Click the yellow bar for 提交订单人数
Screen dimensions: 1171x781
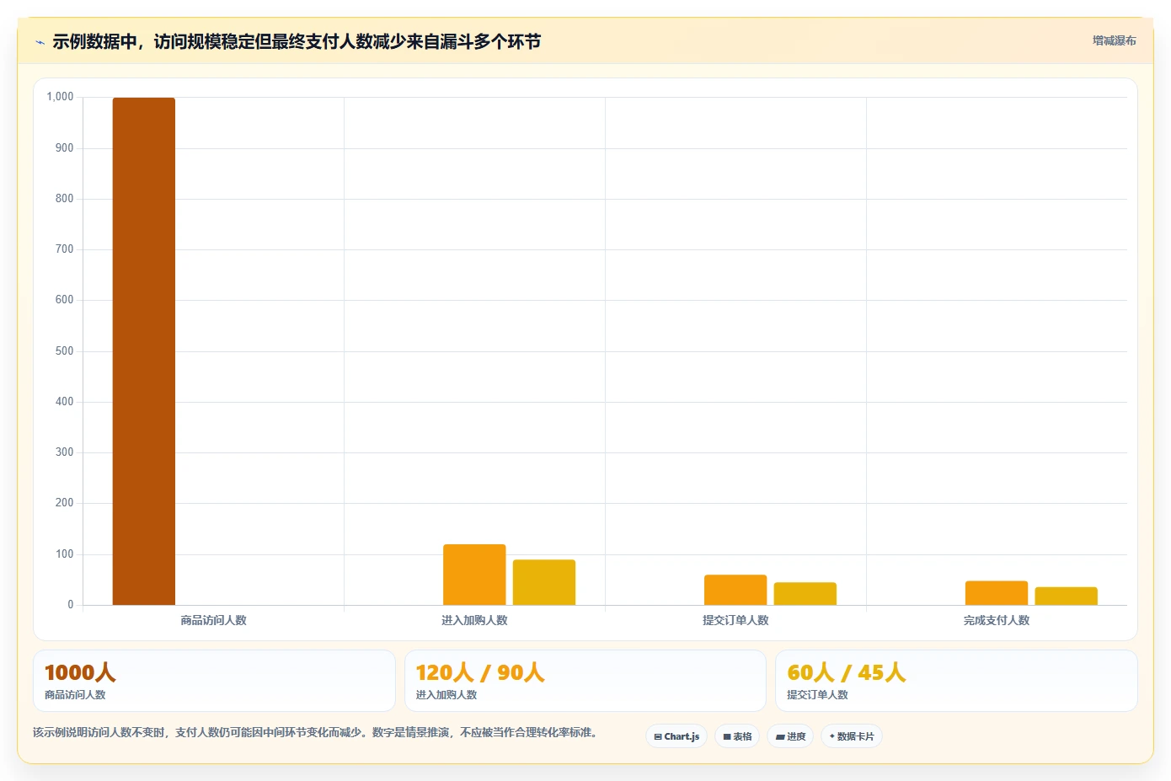[x=805, y=594]
